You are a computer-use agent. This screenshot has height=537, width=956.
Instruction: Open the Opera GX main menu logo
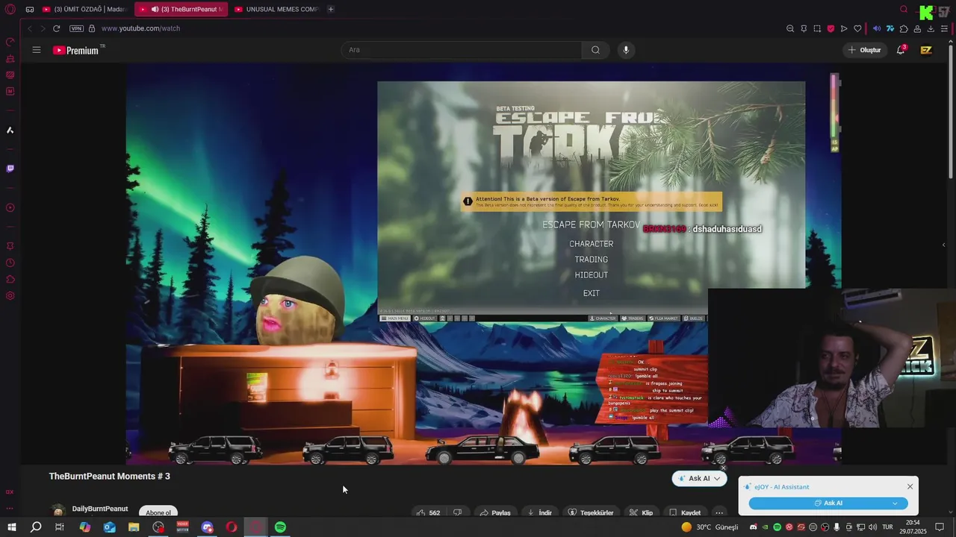tap(10, 9)
